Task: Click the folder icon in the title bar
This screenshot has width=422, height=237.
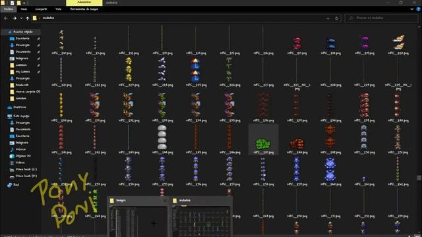Action: 3,3
